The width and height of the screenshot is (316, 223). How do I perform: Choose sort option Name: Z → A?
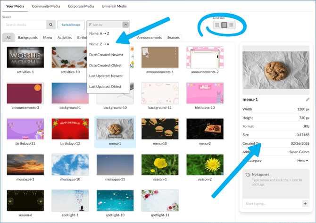[x=99, y=44]
